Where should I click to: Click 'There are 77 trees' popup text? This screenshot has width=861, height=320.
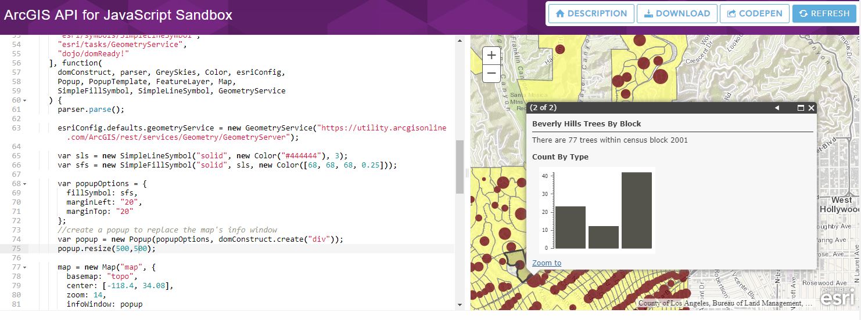point(610,140)
